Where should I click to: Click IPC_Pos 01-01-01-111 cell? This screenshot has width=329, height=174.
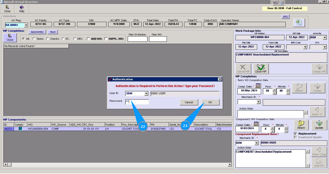[x=94, y=129]
